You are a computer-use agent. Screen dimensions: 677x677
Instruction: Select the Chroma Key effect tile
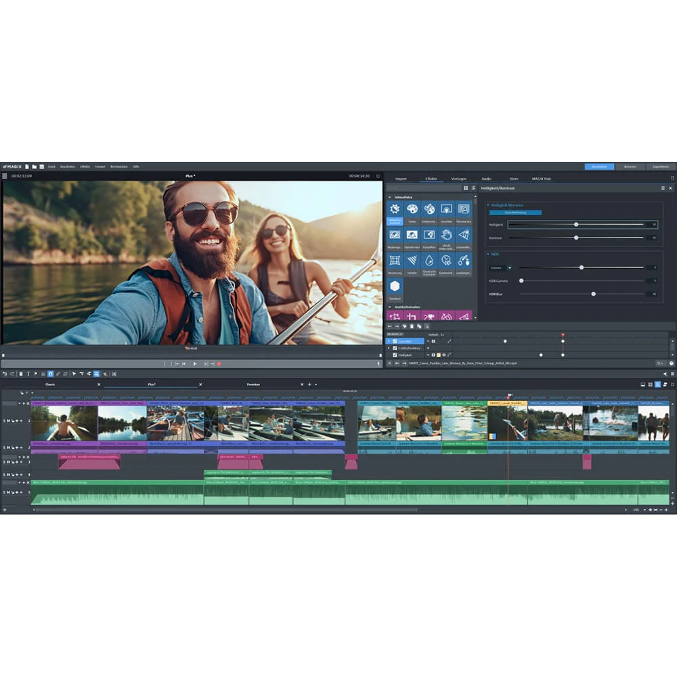coord(463,213)
